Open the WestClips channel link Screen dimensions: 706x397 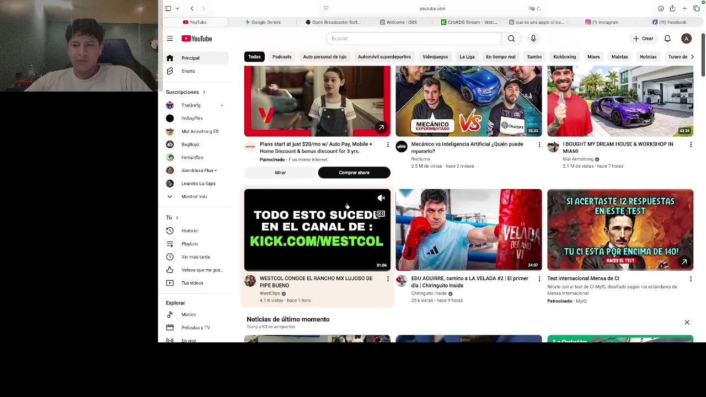pos(270,293)
